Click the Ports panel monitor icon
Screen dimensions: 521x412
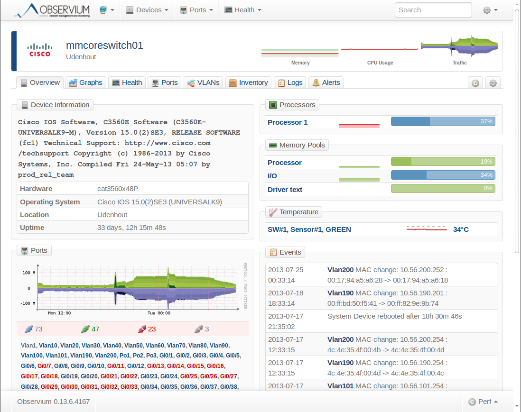pos(25,251)
